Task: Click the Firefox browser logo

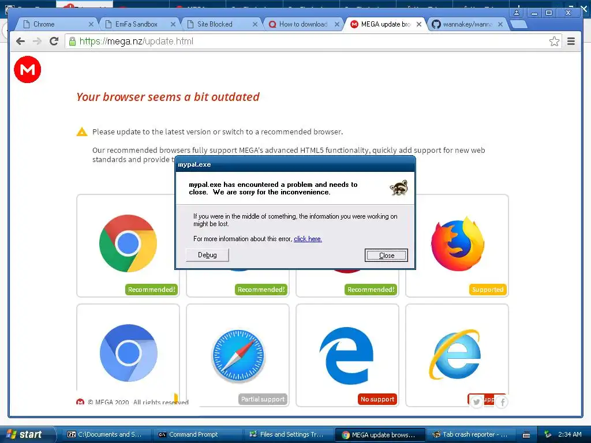Action: click(457, 244)
